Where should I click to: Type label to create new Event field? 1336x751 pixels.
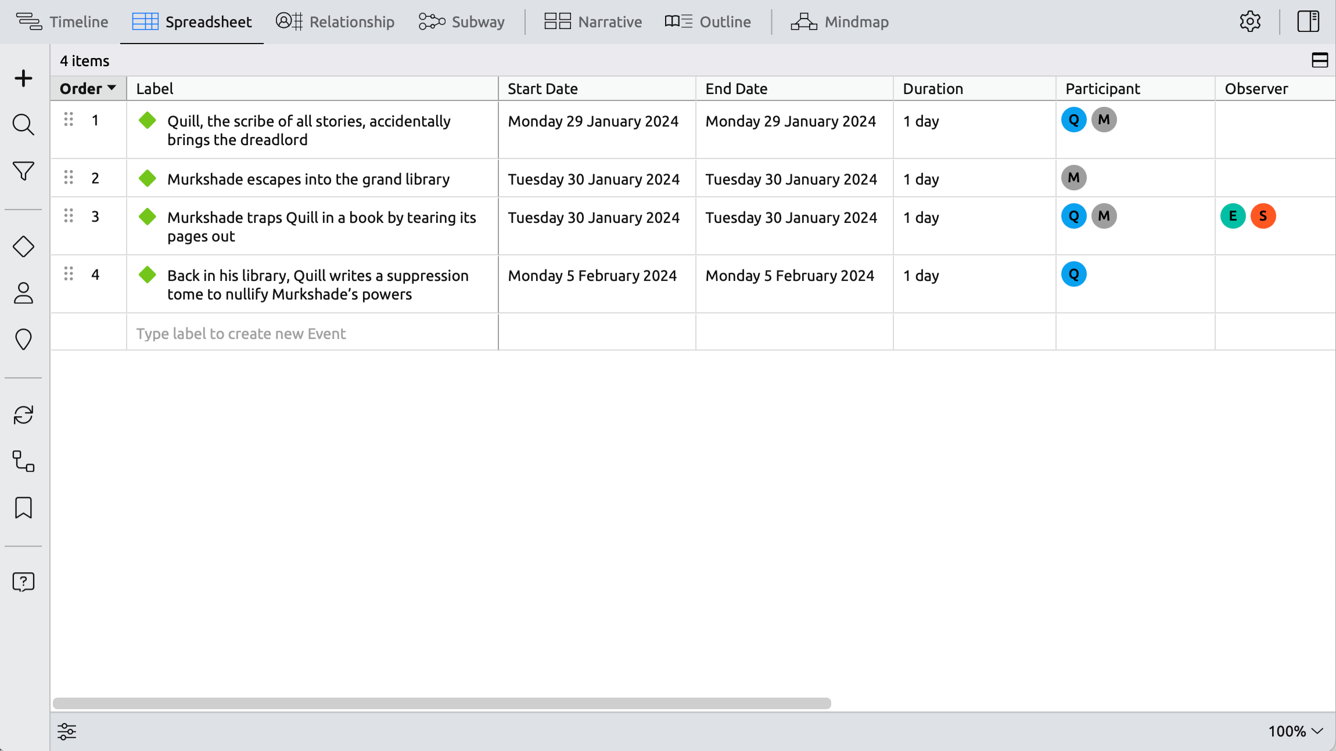point(312,332)
